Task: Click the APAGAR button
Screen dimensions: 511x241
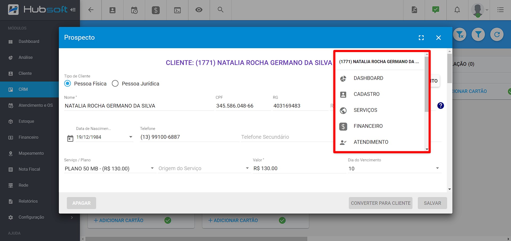Action: pyautogui.click(x=81, y=203)
